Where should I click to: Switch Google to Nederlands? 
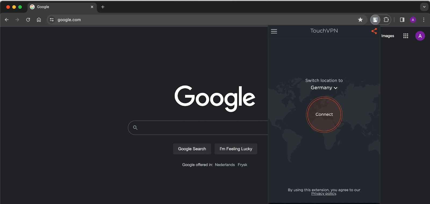[225, 165]
